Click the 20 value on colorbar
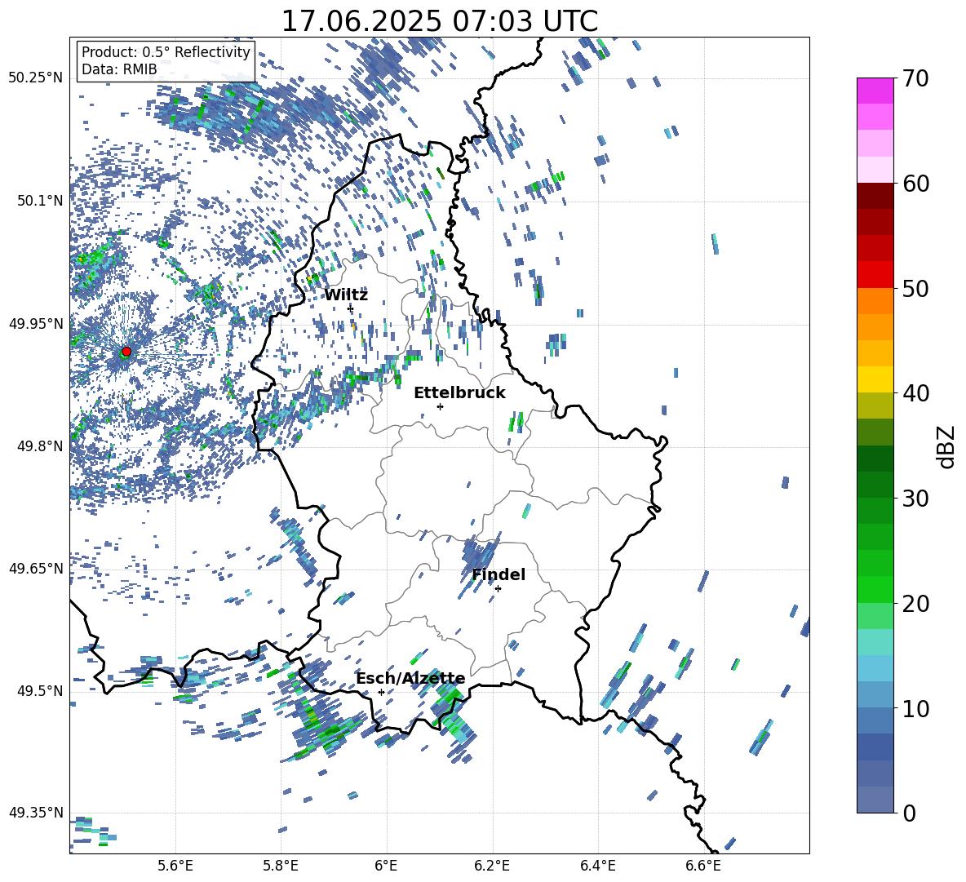This screenshot has height=882, width=966. coord(915,604)
